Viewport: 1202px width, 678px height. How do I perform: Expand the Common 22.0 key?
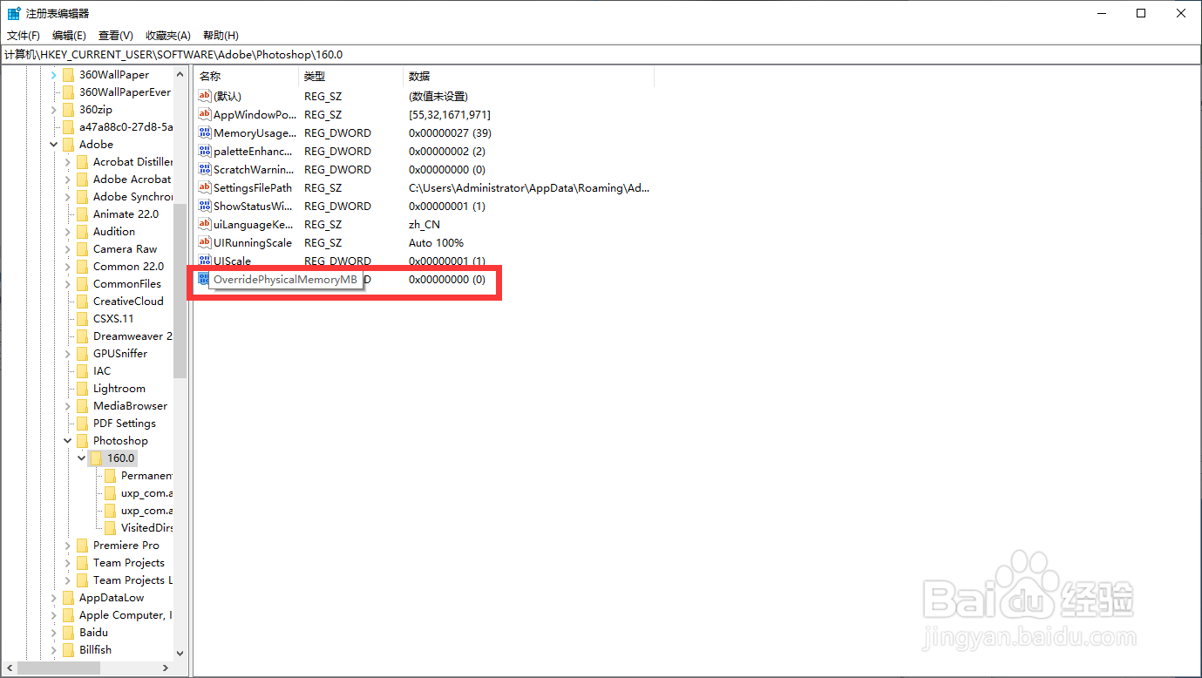(x=68, y=266)
